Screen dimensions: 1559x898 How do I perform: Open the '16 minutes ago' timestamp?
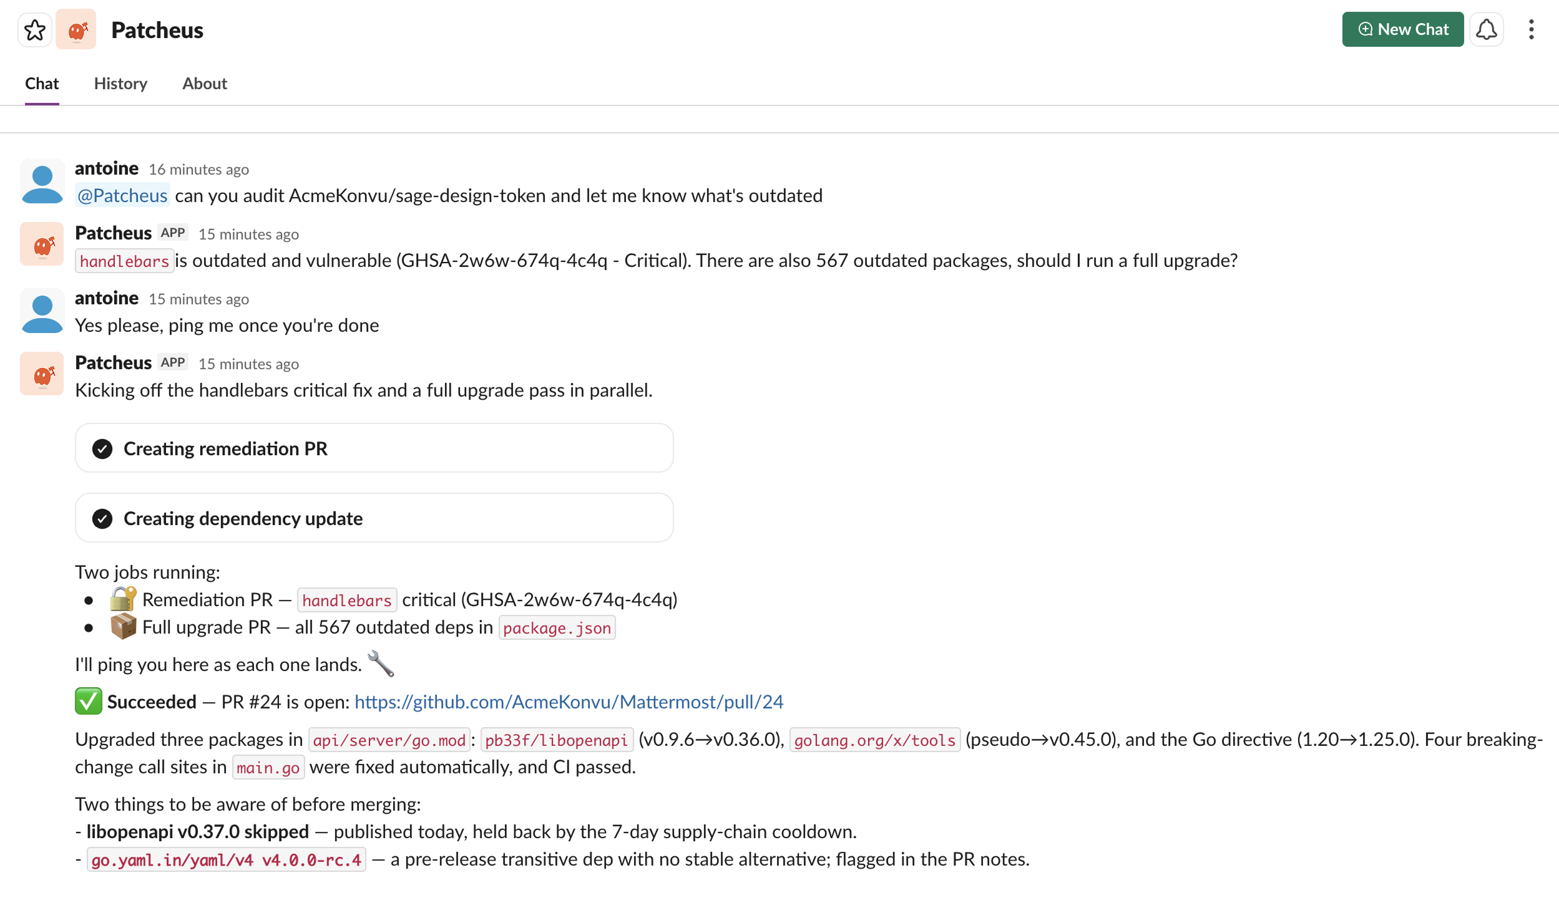click(198, 170)
